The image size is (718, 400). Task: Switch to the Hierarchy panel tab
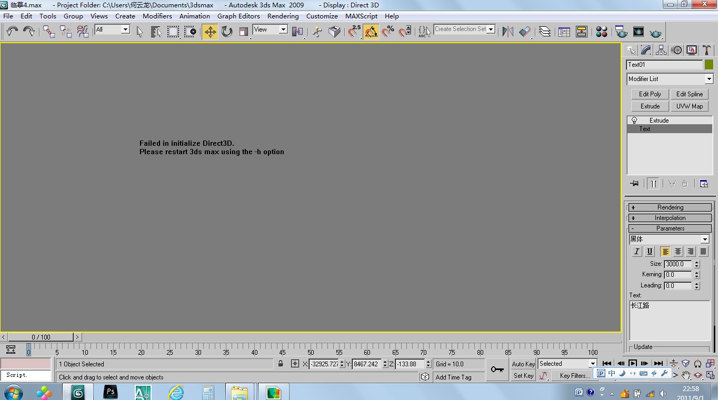click(661, 50)
